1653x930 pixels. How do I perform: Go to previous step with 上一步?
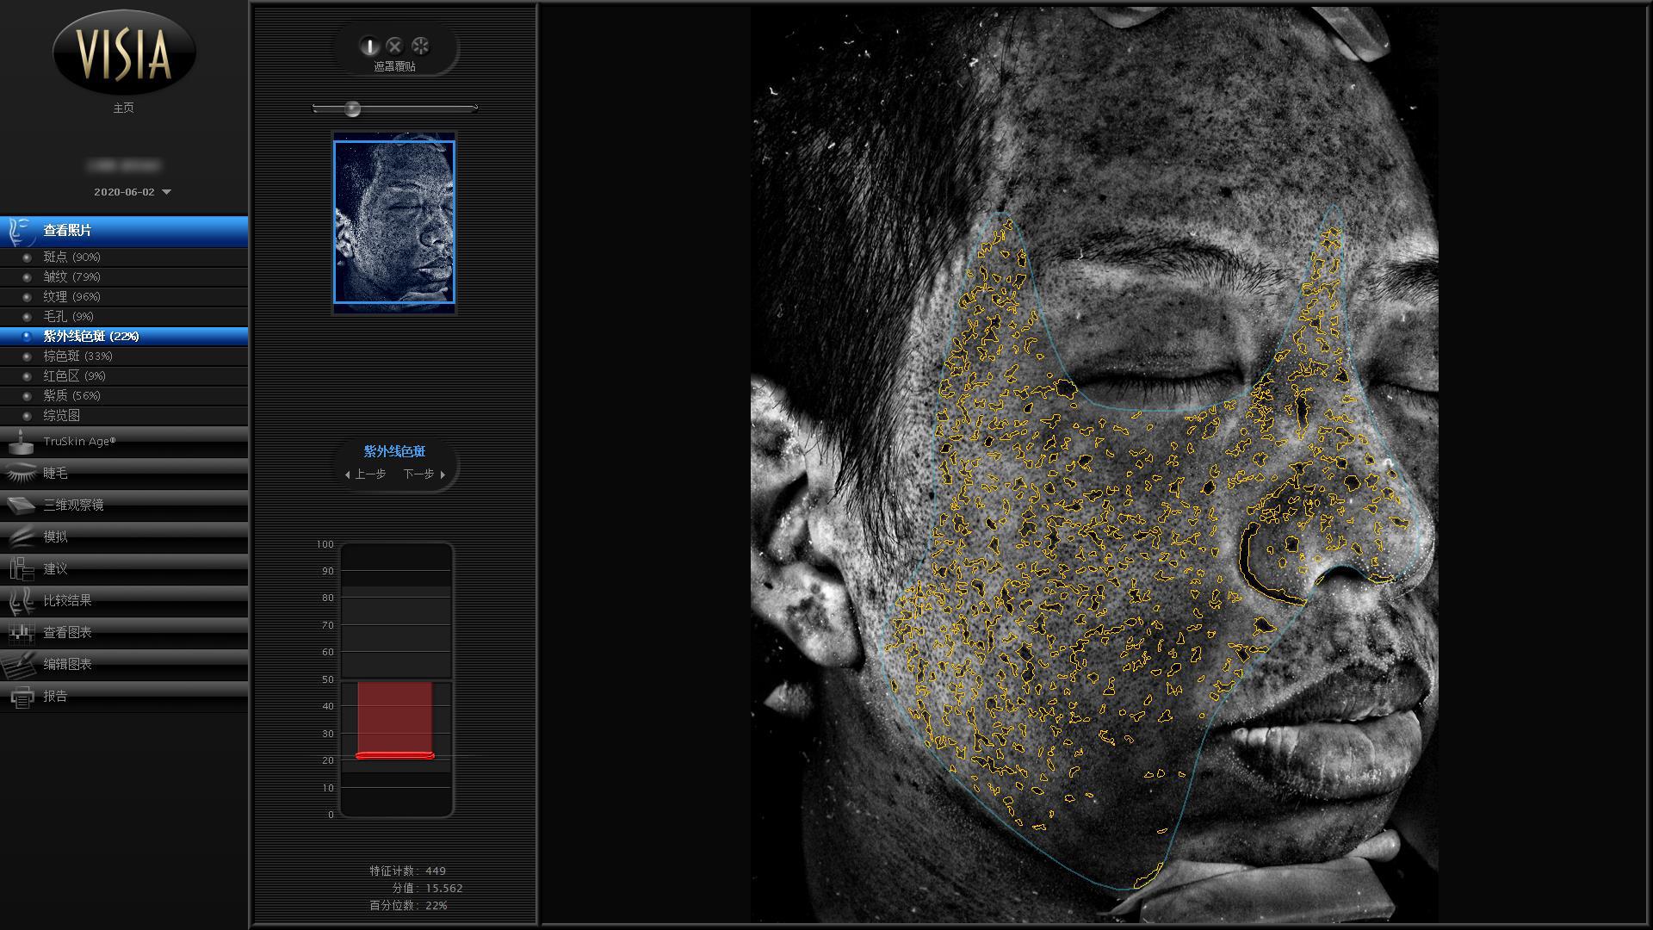[x=366, y=474]
